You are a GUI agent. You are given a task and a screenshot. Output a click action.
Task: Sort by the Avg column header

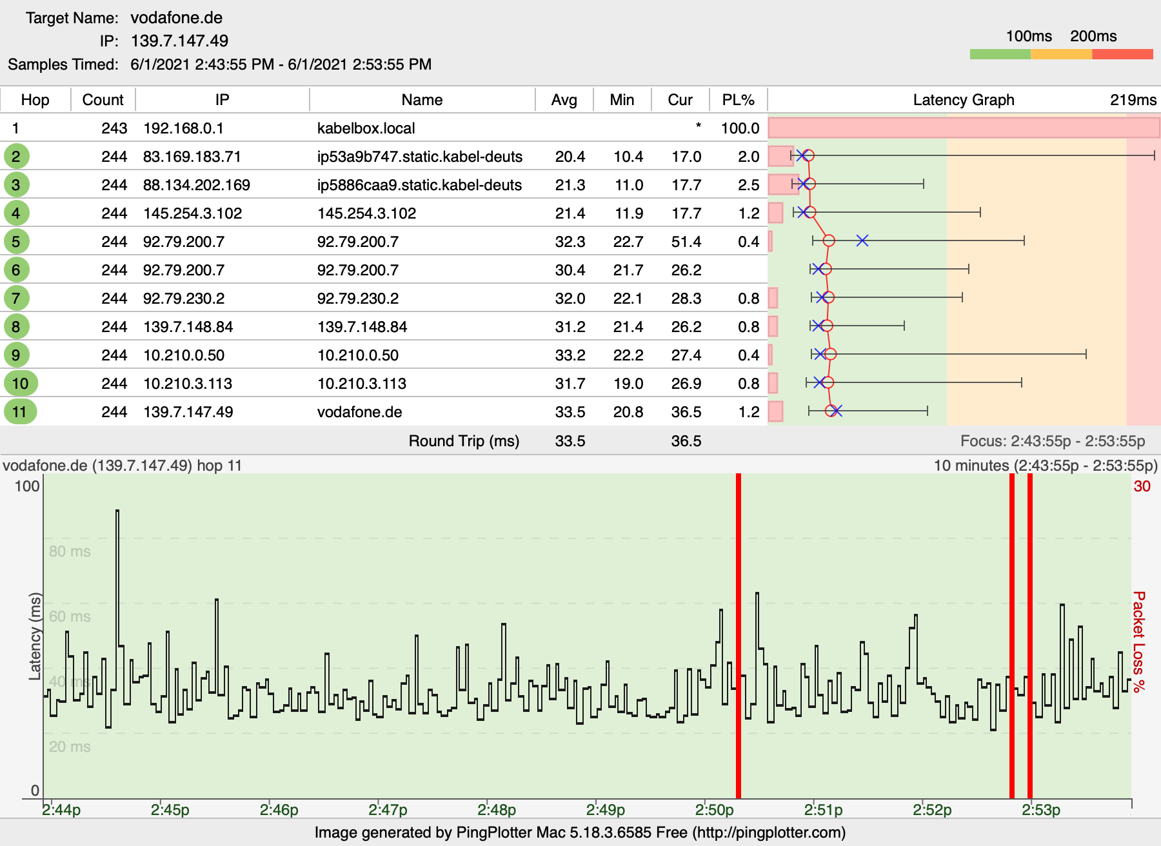coord(564,100)
